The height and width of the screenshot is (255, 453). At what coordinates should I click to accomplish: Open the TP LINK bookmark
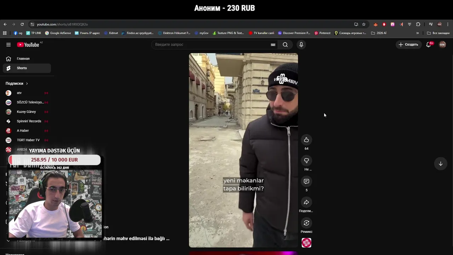pos(34,33)
